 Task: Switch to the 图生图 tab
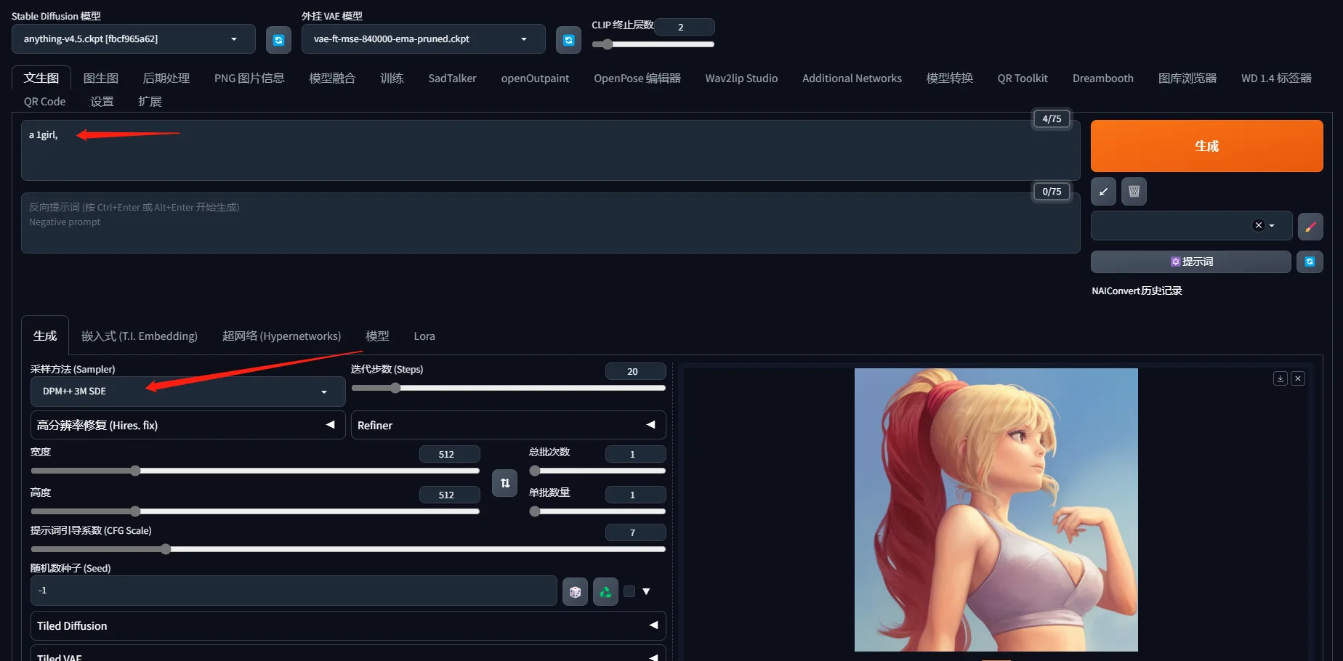click(101, 78)
